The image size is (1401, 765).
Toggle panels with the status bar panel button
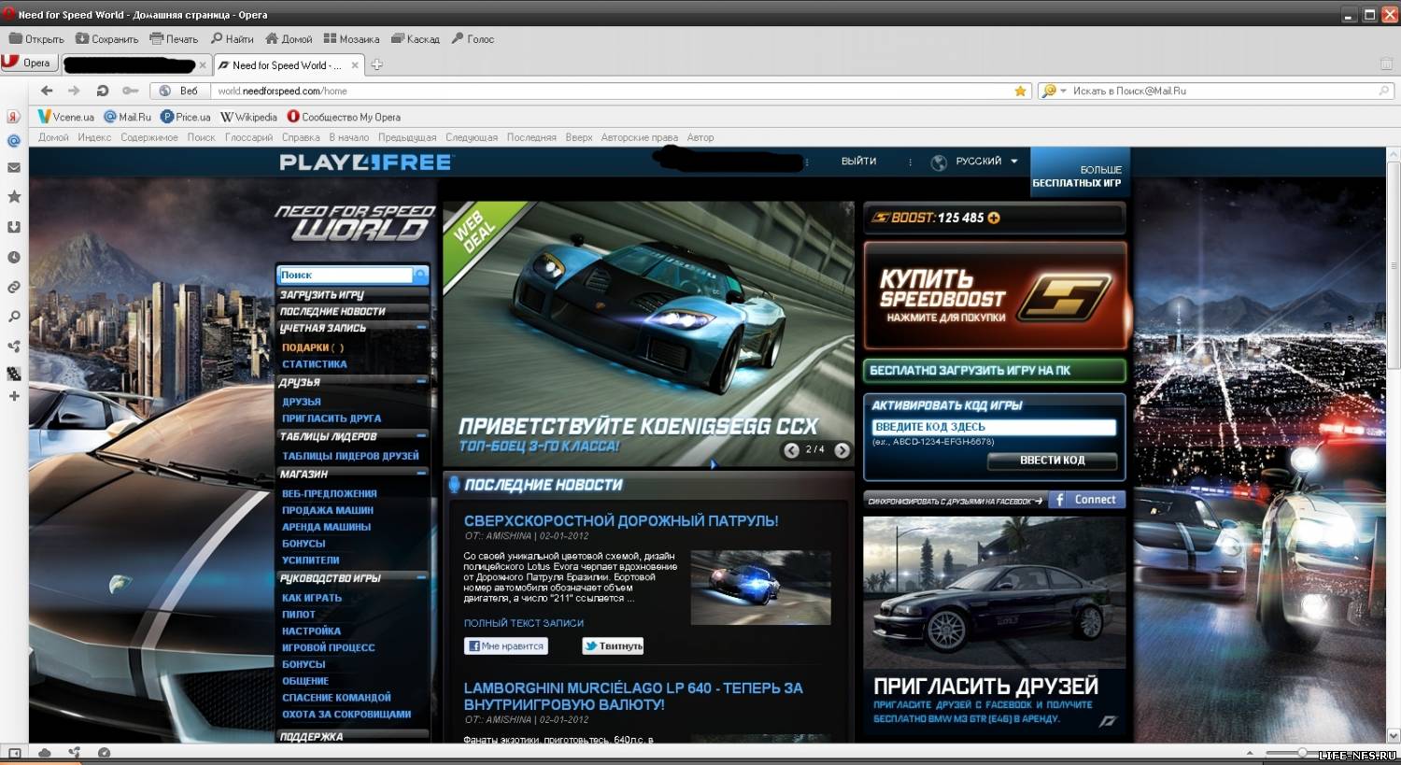[x=13, y=753]
